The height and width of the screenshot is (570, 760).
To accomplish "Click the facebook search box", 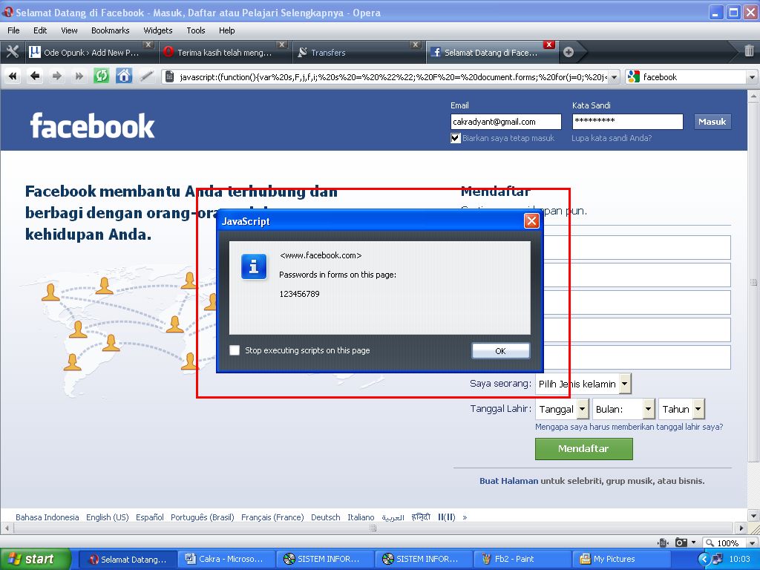I will 693,76.
